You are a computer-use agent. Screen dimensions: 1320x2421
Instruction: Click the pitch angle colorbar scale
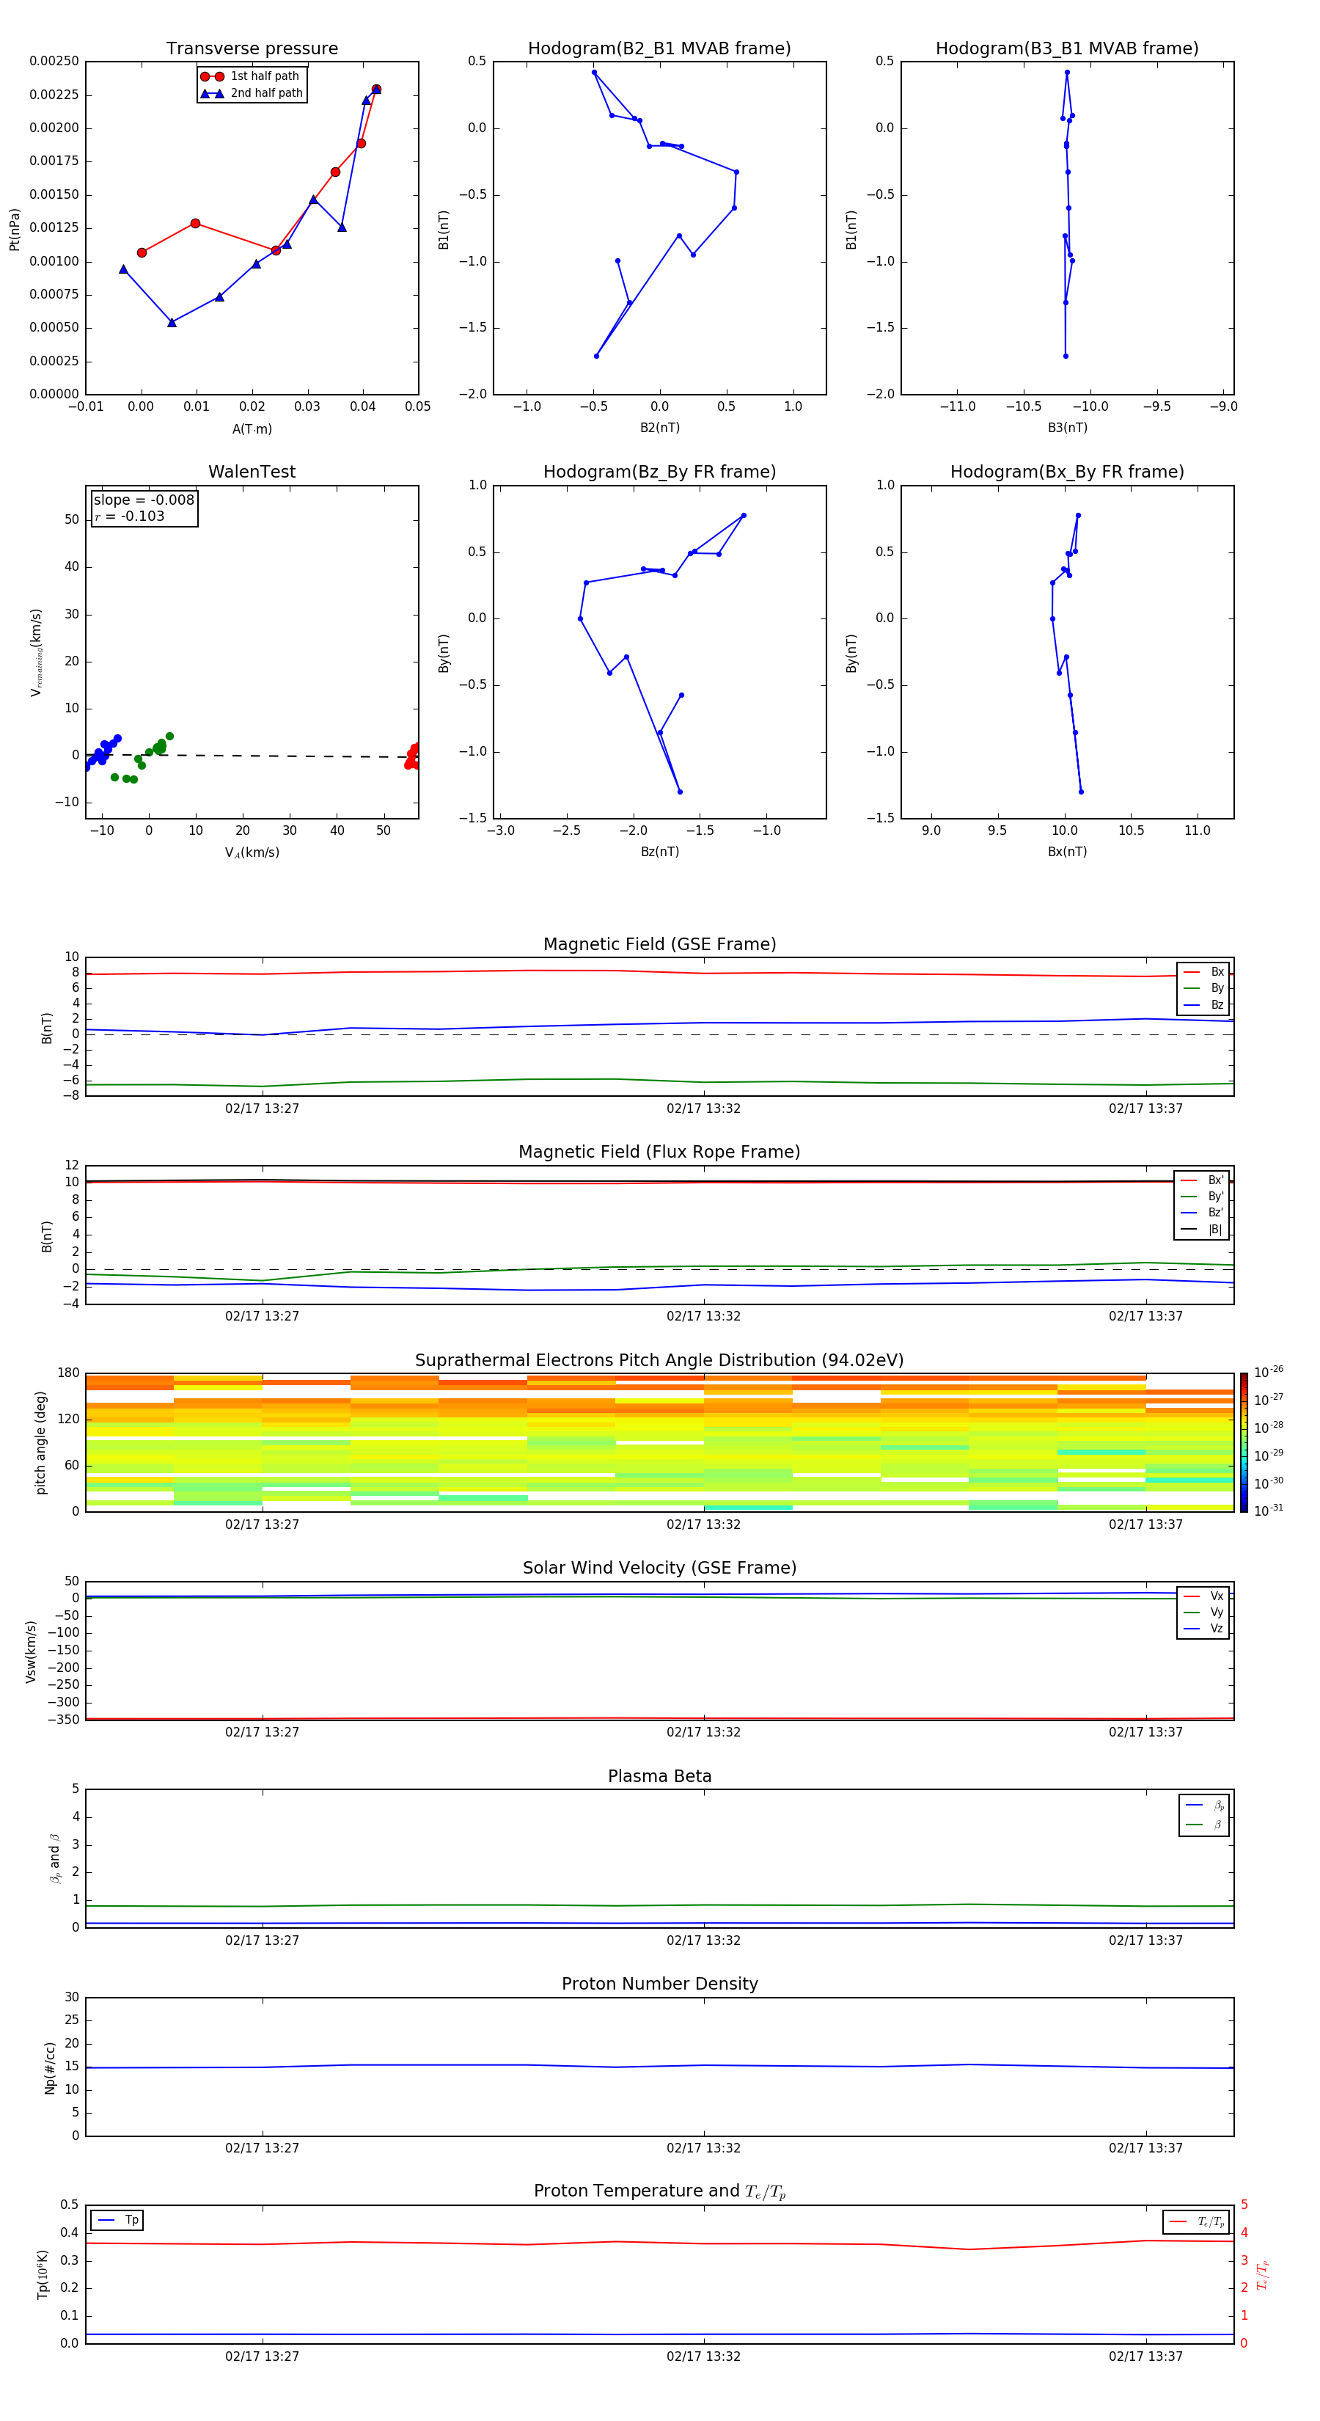(1244, 1442)
